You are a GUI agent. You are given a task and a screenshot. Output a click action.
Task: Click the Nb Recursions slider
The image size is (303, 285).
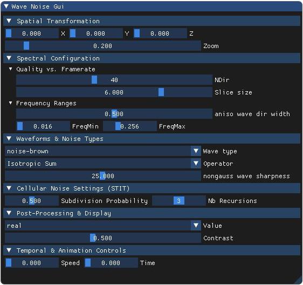[x=179, y=201]
